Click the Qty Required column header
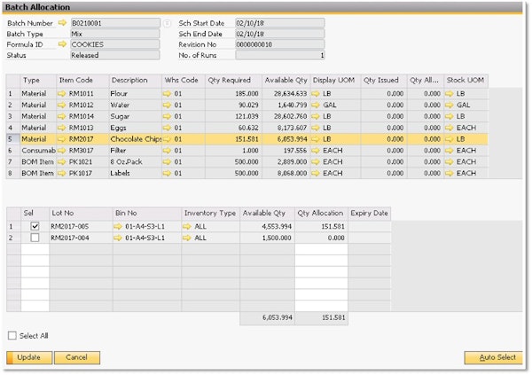 [233, 80]
